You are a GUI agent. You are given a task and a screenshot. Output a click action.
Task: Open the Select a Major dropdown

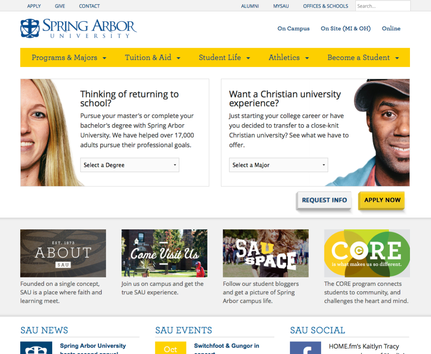(x=278, y=165)
